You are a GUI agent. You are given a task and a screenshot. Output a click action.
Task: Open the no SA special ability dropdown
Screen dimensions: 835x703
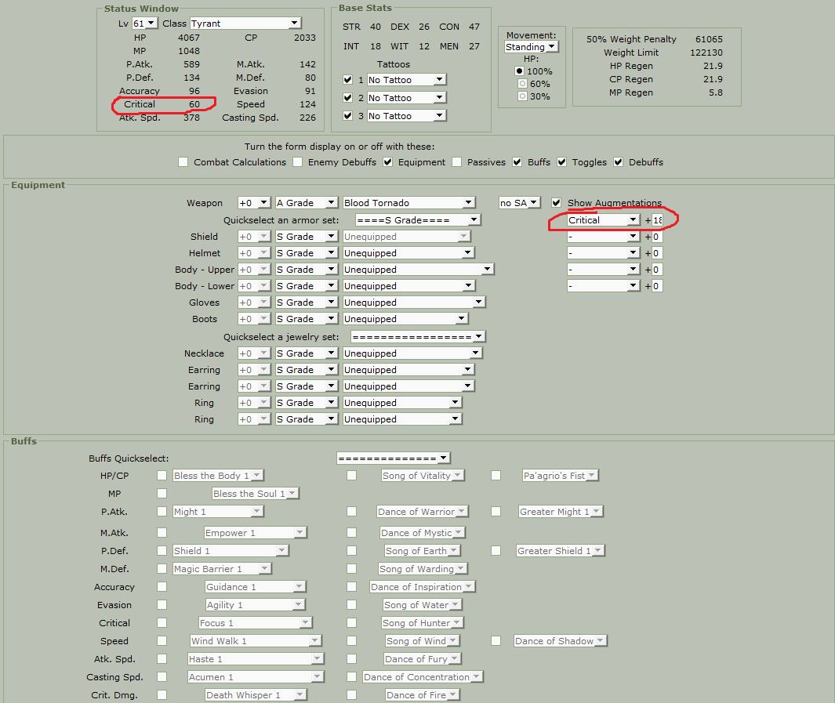click(519, 203)
